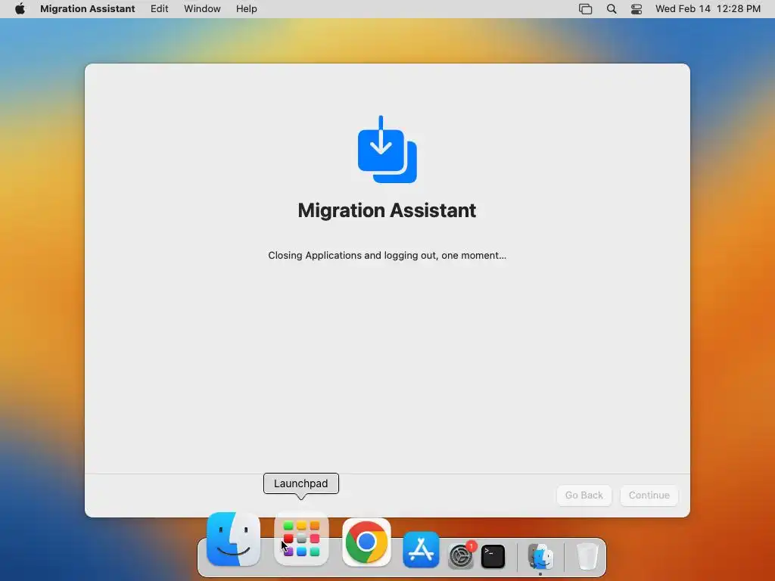Open the Apple menu

point(20,9)
